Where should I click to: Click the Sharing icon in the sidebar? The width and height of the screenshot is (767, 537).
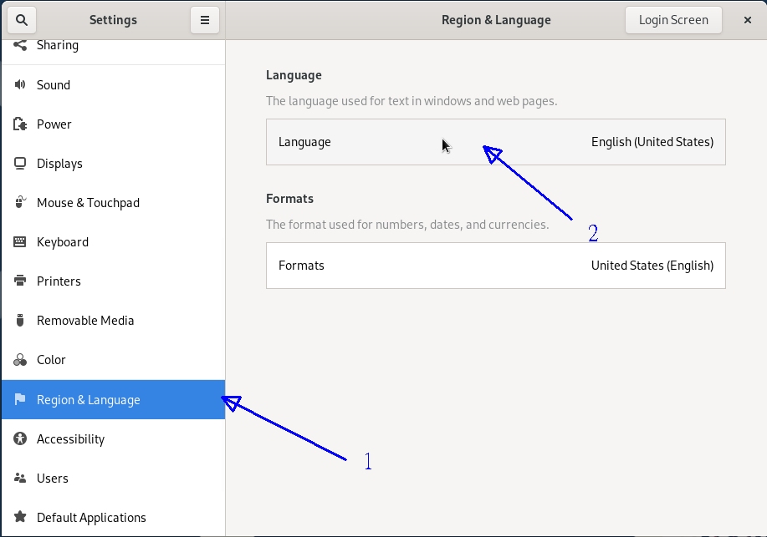[x=20, y=46]
